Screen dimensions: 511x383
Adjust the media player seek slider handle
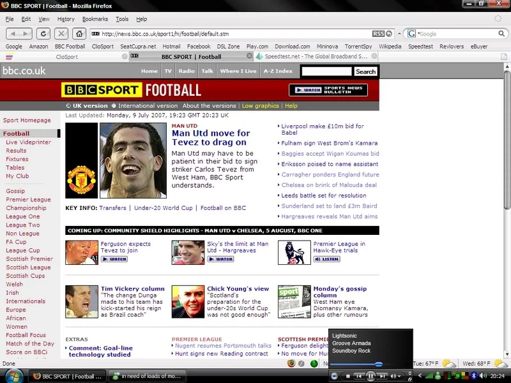coord(378,364)
